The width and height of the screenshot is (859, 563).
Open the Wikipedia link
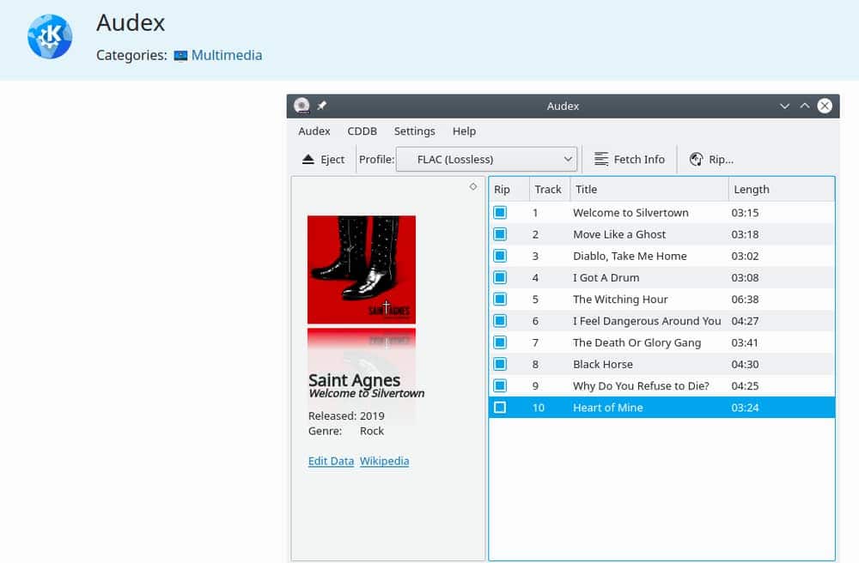(x=385, y=461)
